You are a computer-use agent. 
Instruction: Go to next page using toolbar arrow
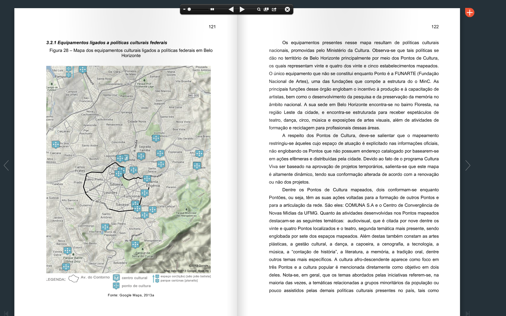pyautogui.click(x=242, y=9)
